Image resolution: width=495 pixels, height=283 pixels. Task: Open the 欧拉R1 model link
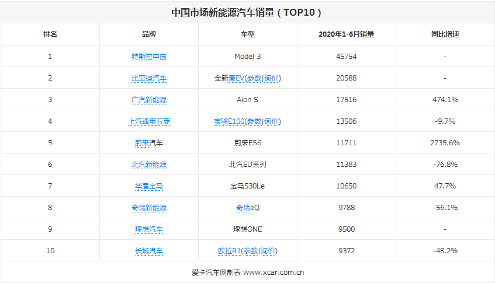coord(230,251)
